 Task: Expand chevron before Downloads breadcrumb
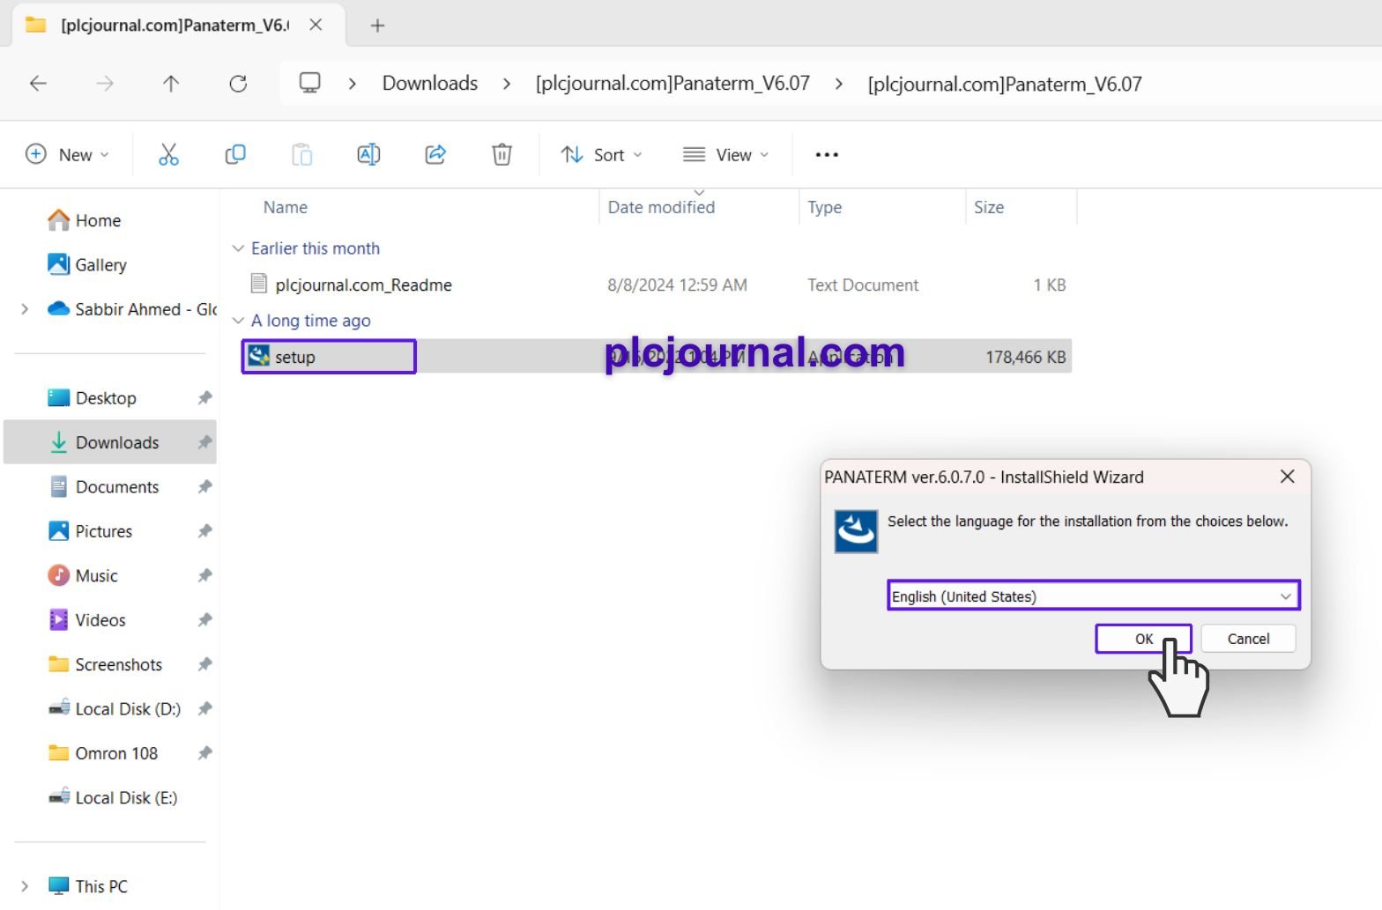pyautogui.click(x=353, y=84)
